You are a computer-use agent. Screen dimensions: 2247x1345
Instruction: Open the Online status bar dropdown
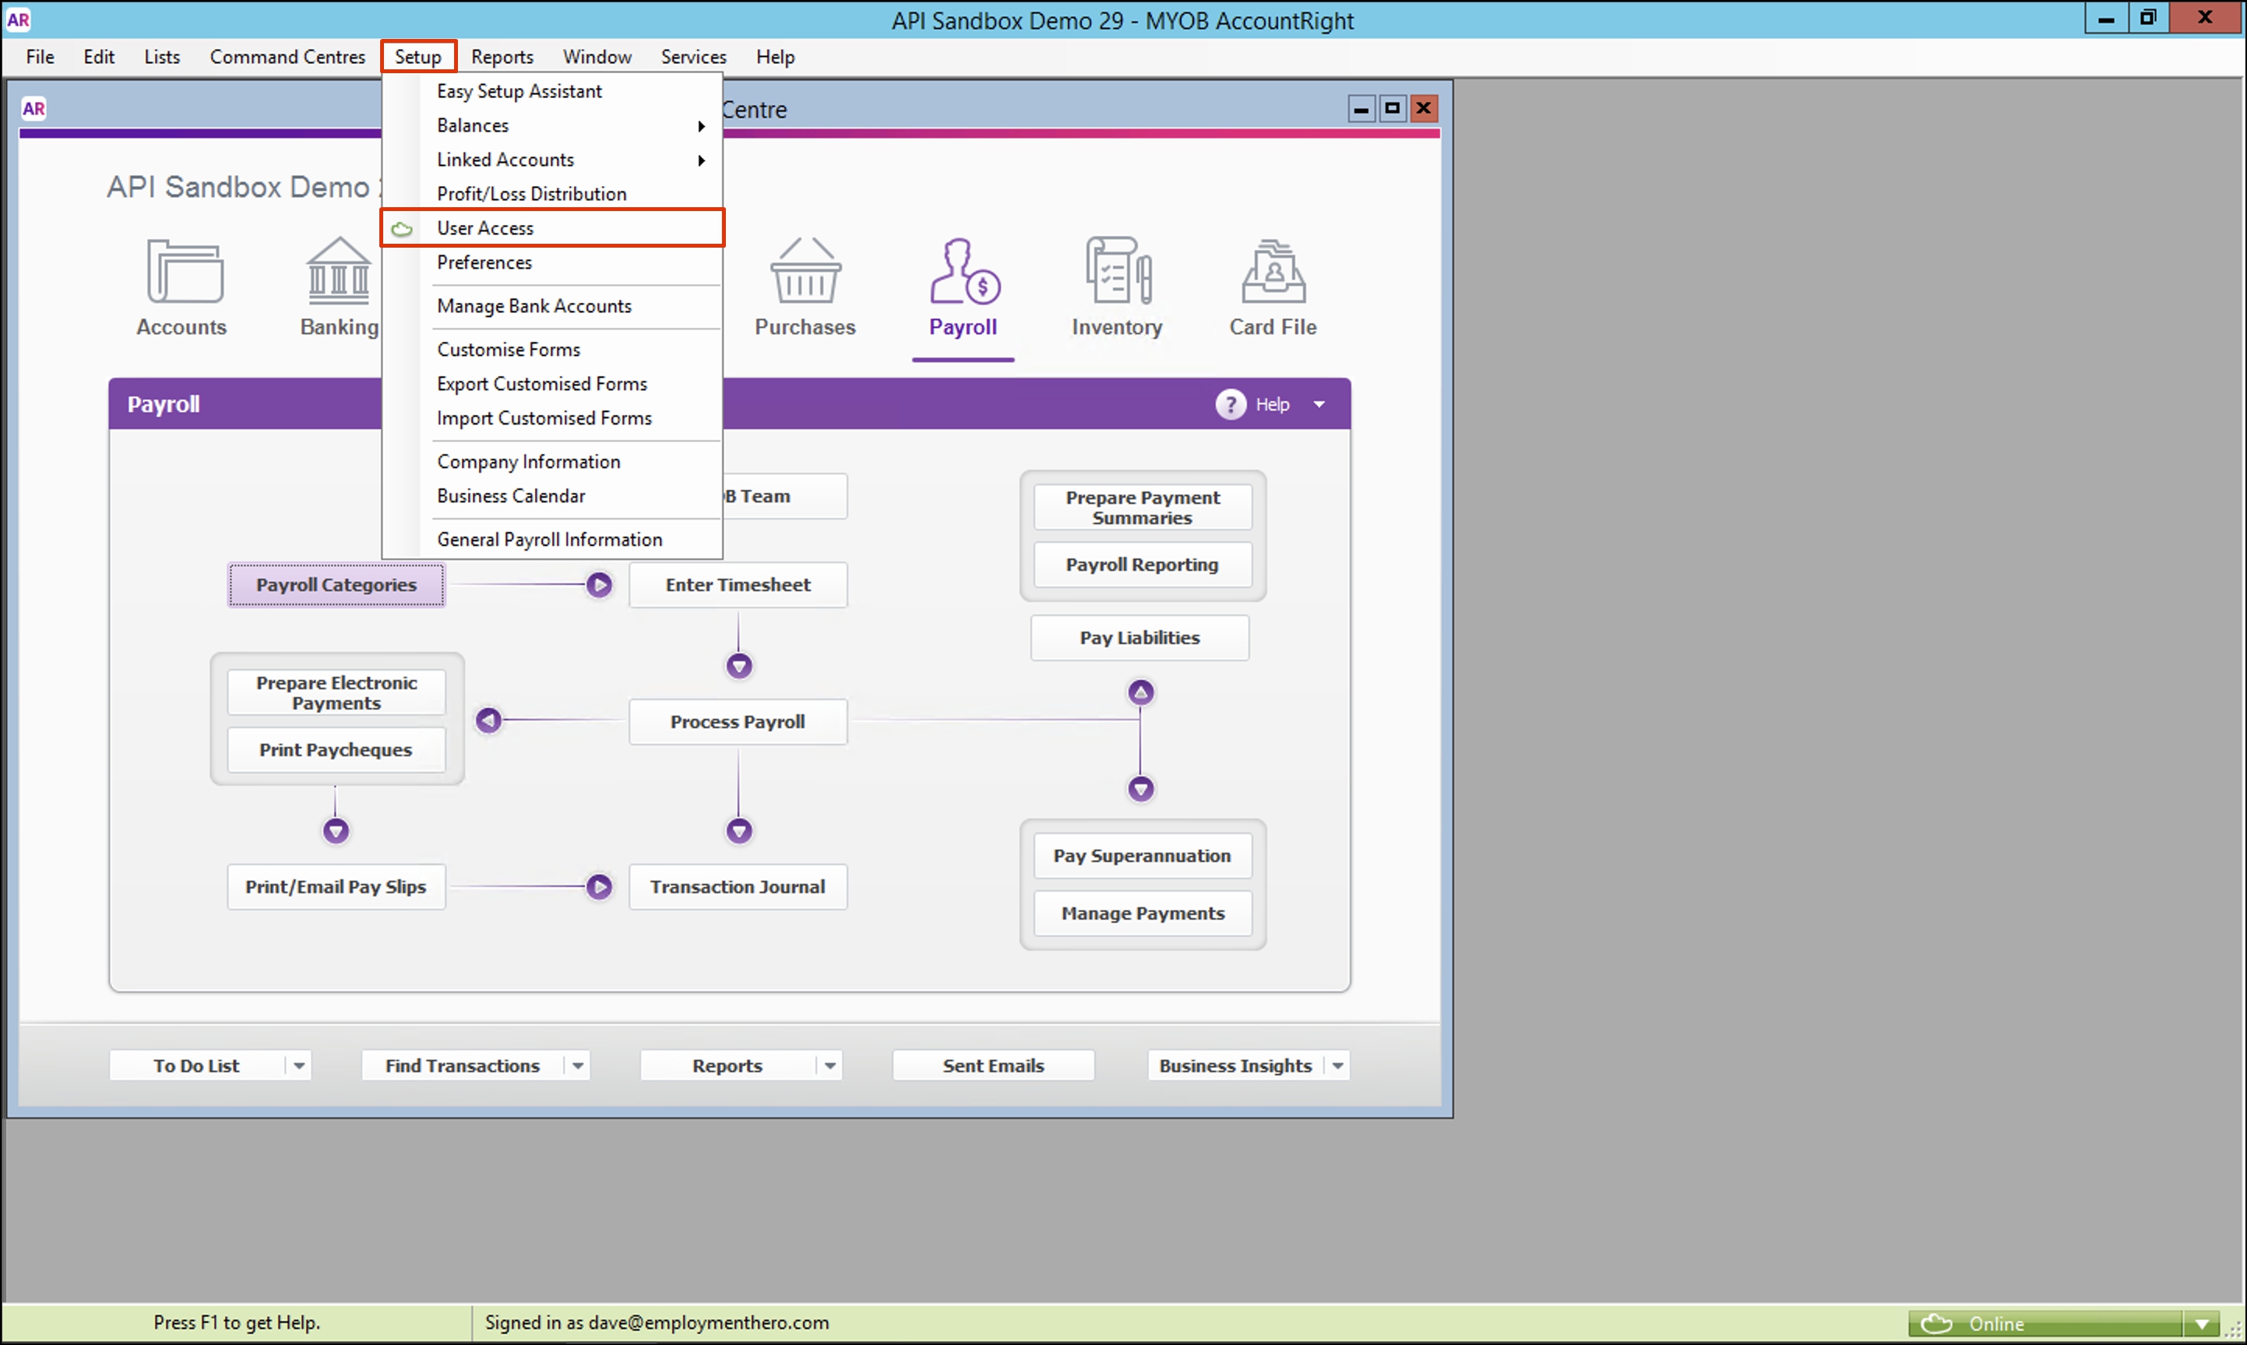click(x=2203, y=1323)
